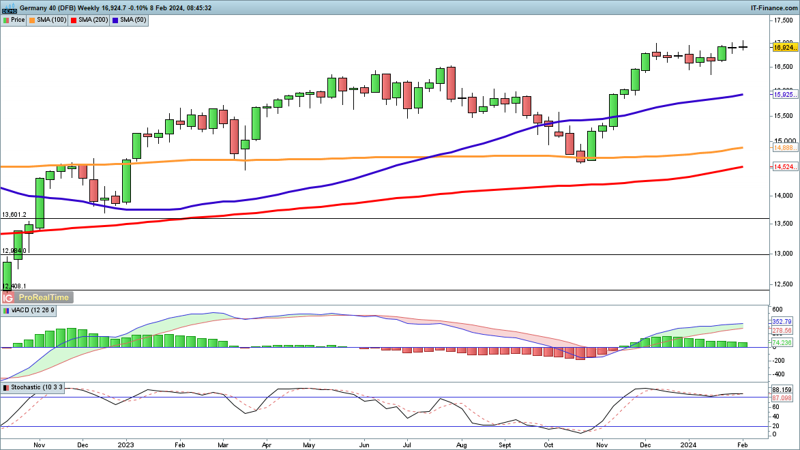Click the 12,500 price axis label
This screenshot has width=800, height=450.
point(784,284)
